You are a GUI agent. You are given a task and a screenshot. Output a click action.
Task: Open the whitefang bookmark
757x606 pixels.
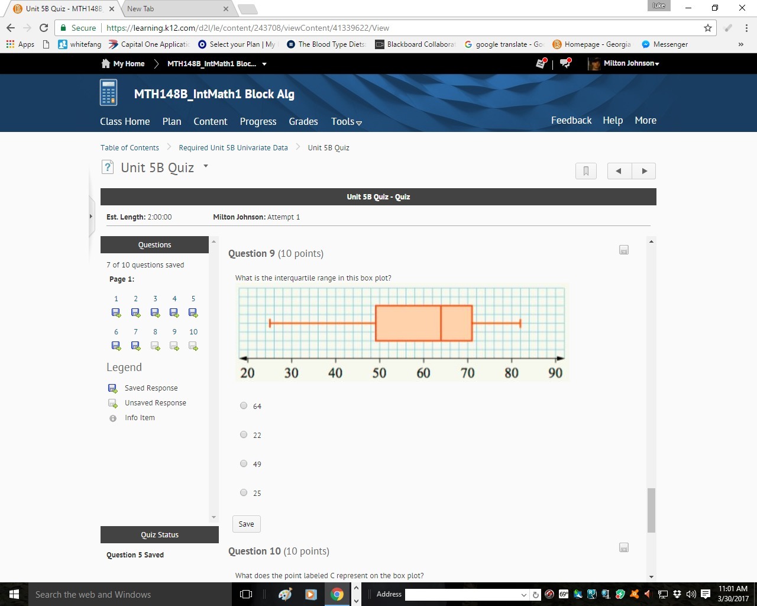point(80,44)
